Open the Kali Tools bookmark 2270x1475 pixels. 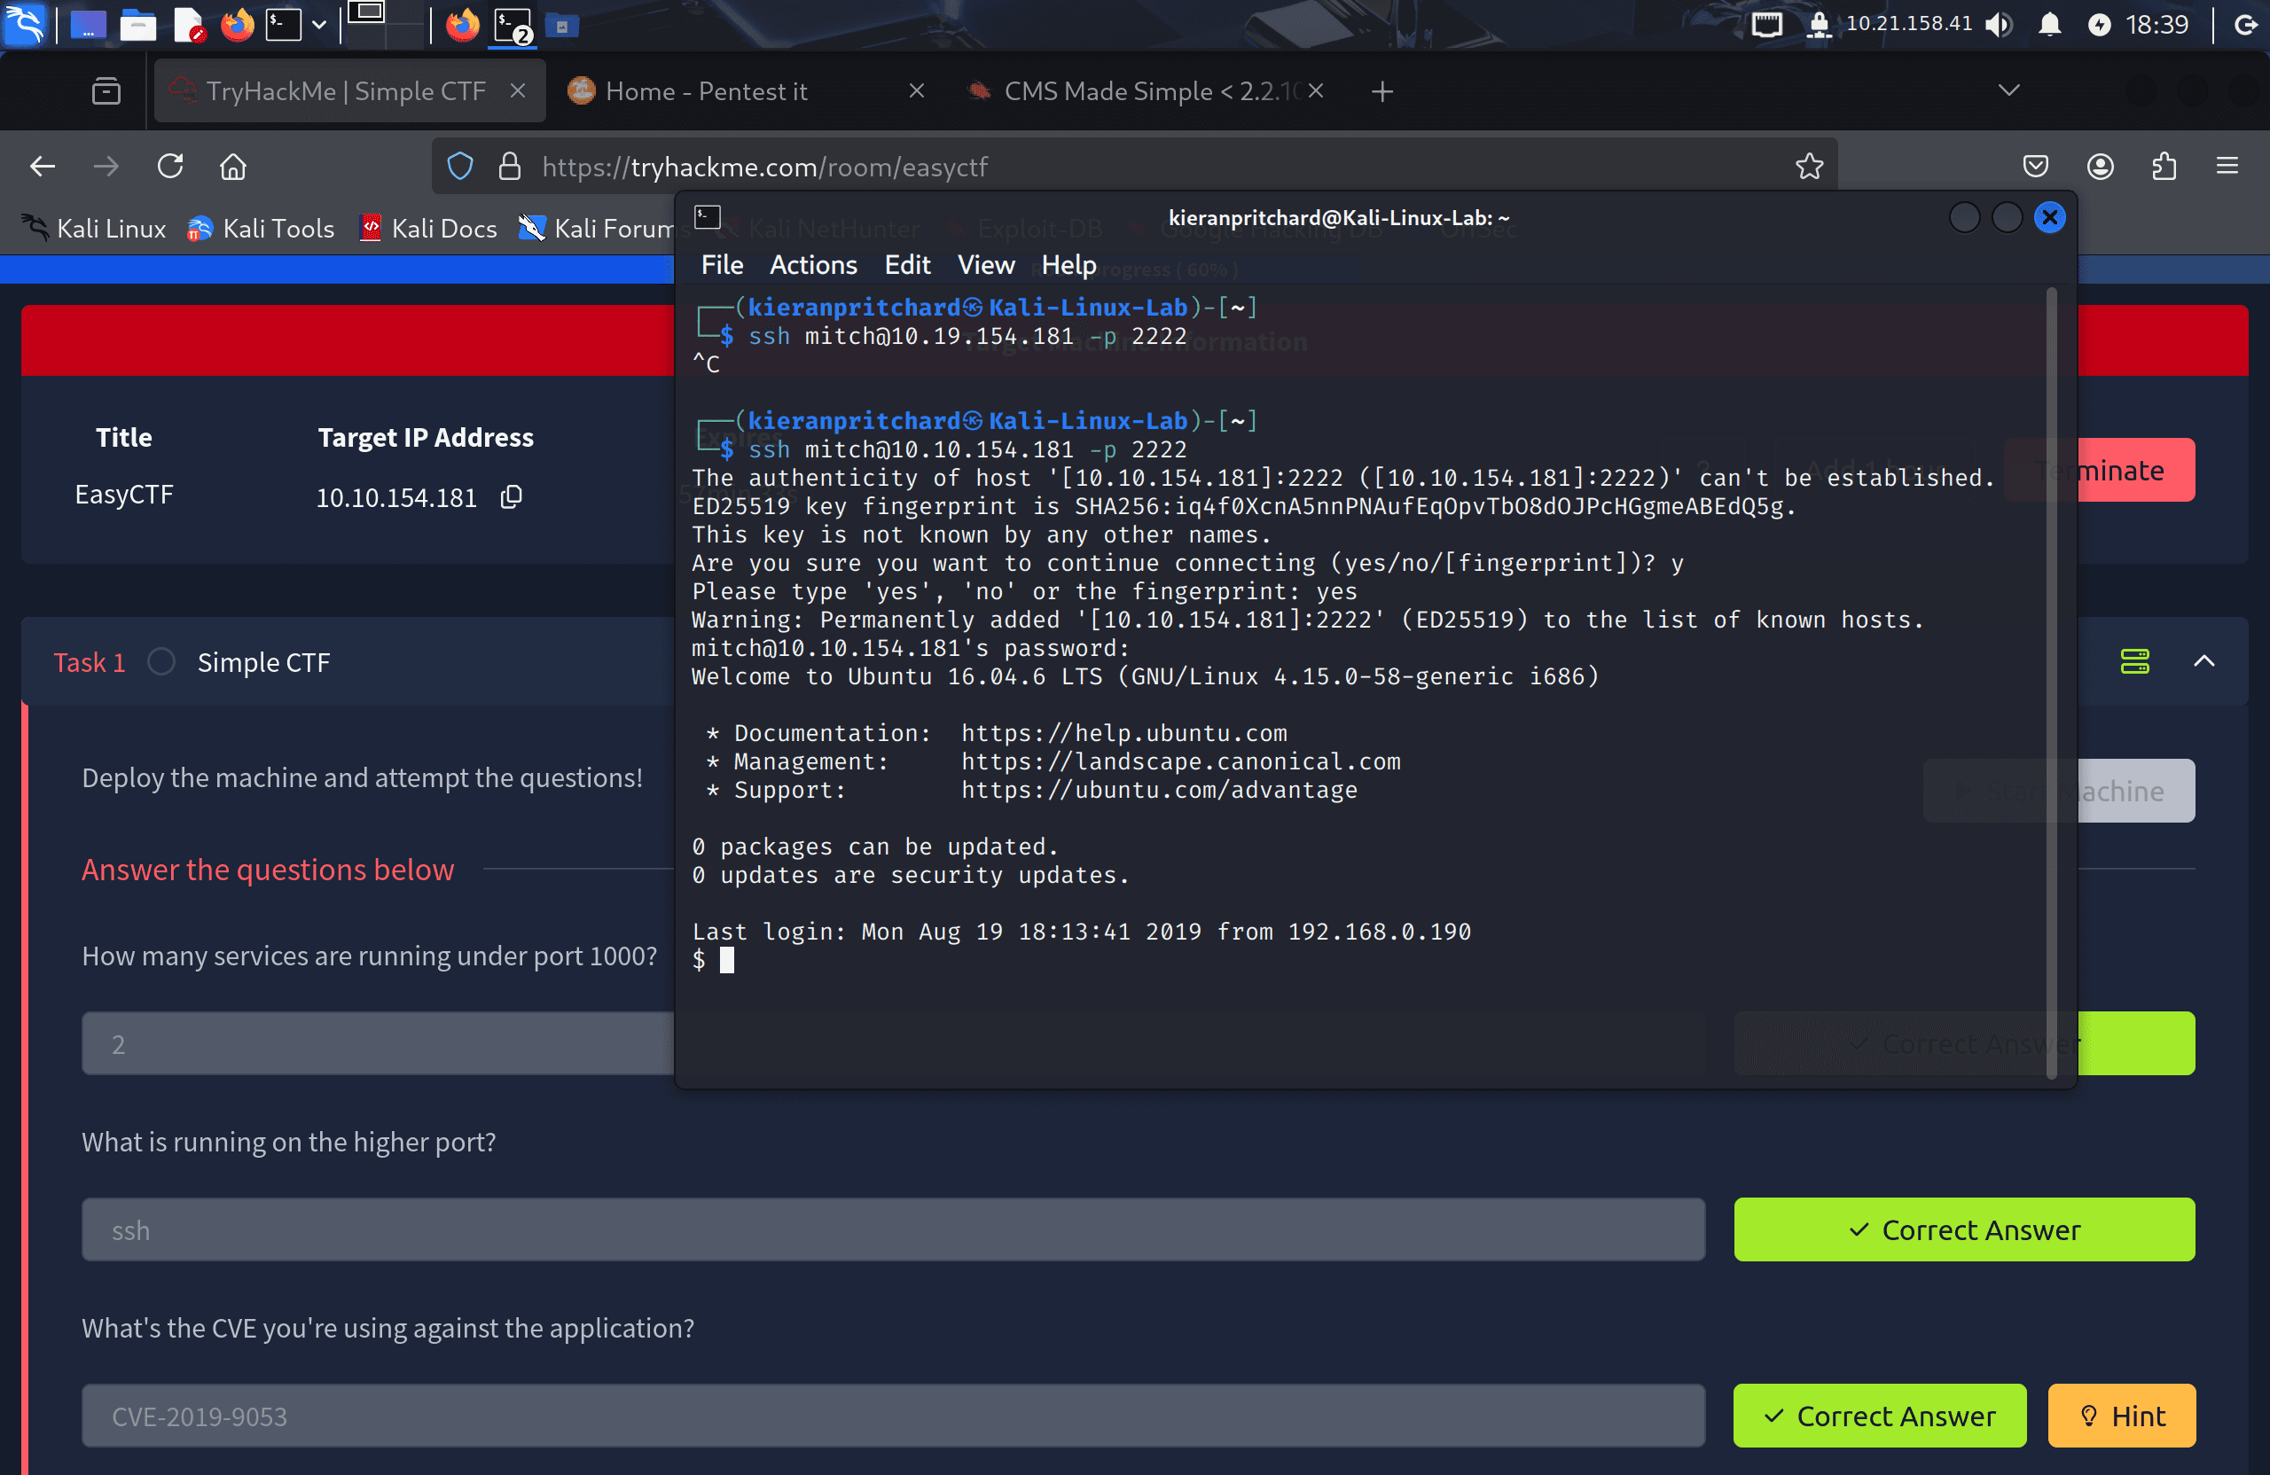pyautogui.click(x=261, y=229)
